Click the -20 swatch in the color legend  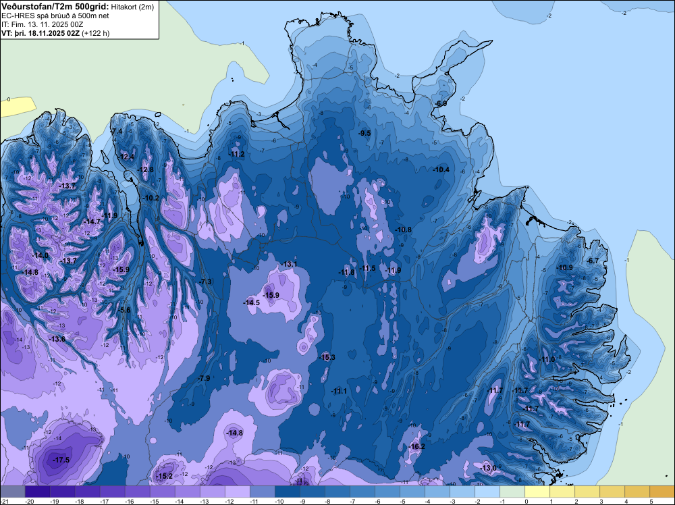coord(37,491)
